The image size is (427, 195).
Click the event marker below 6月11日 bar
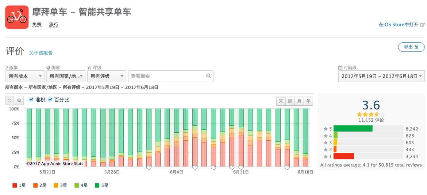241,167
